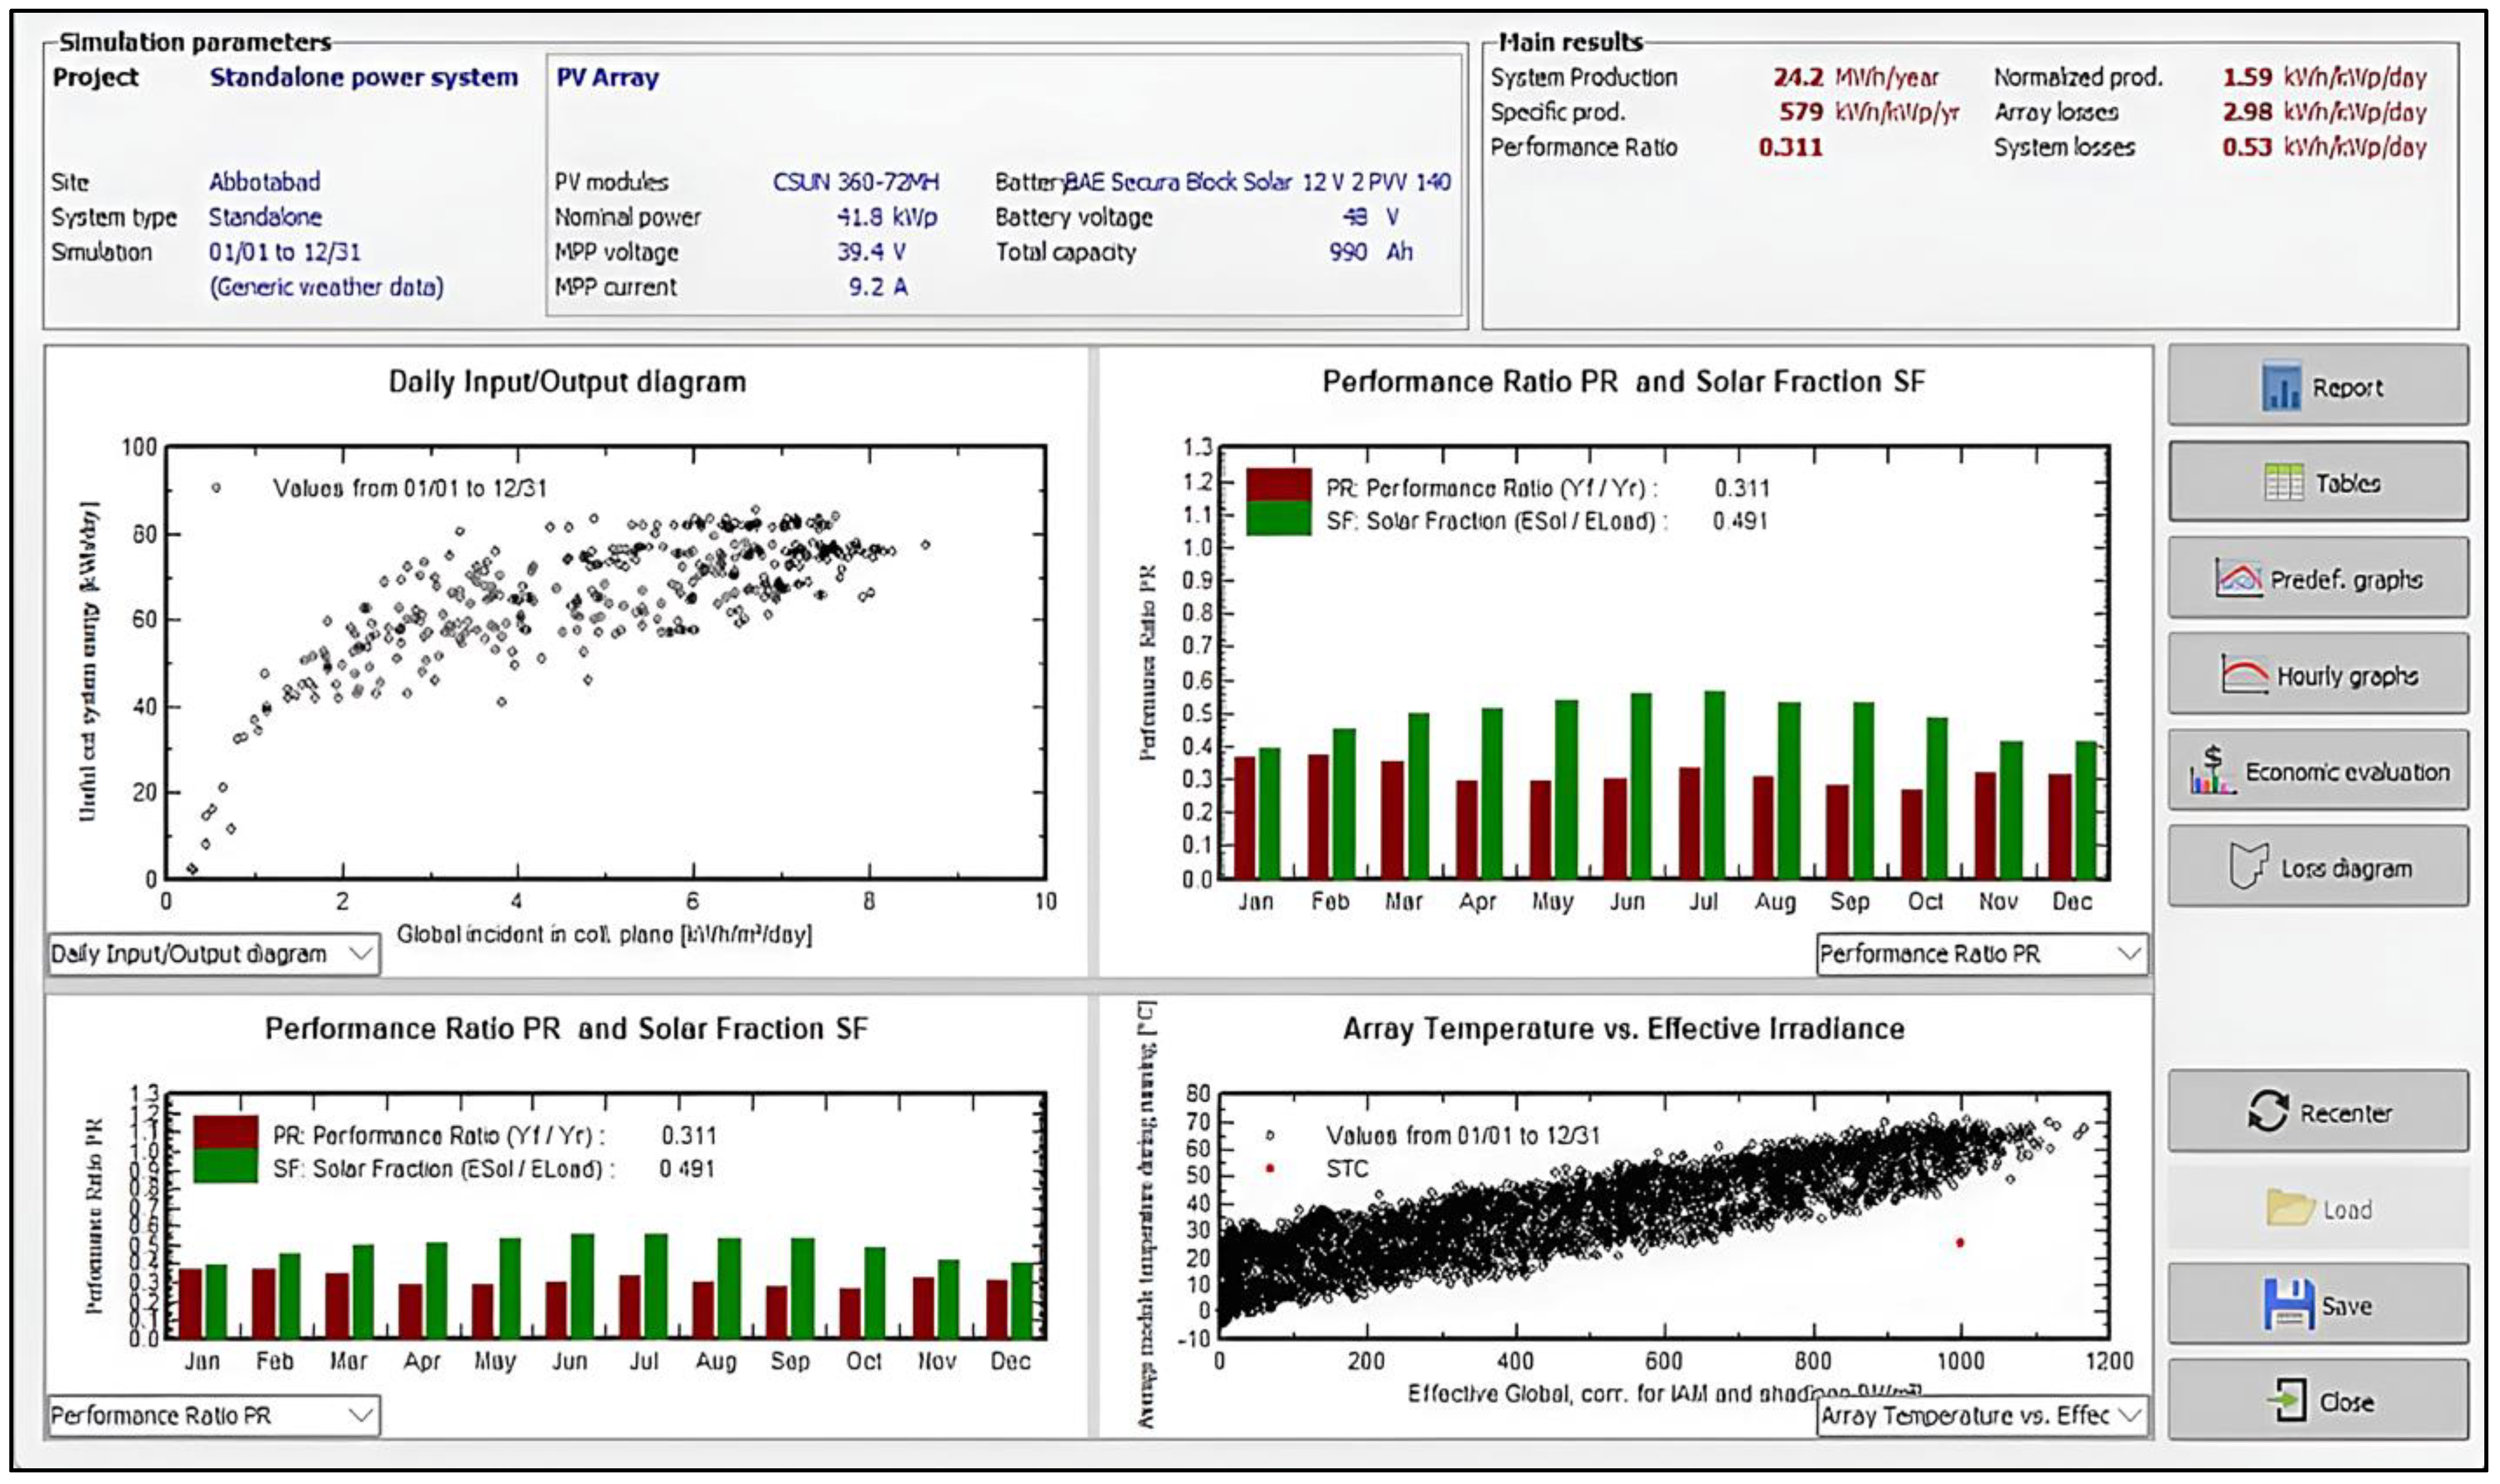Open Predef. graphs button label
This screenshot has height=1484, width=2500.
[2346, 580]
